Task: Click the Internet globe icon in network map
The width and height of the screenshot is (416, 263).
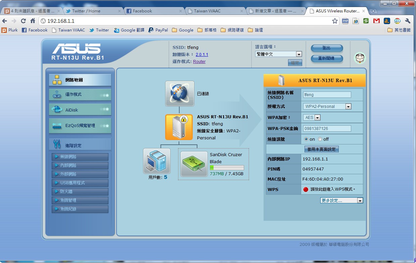Action: (180, 93)
